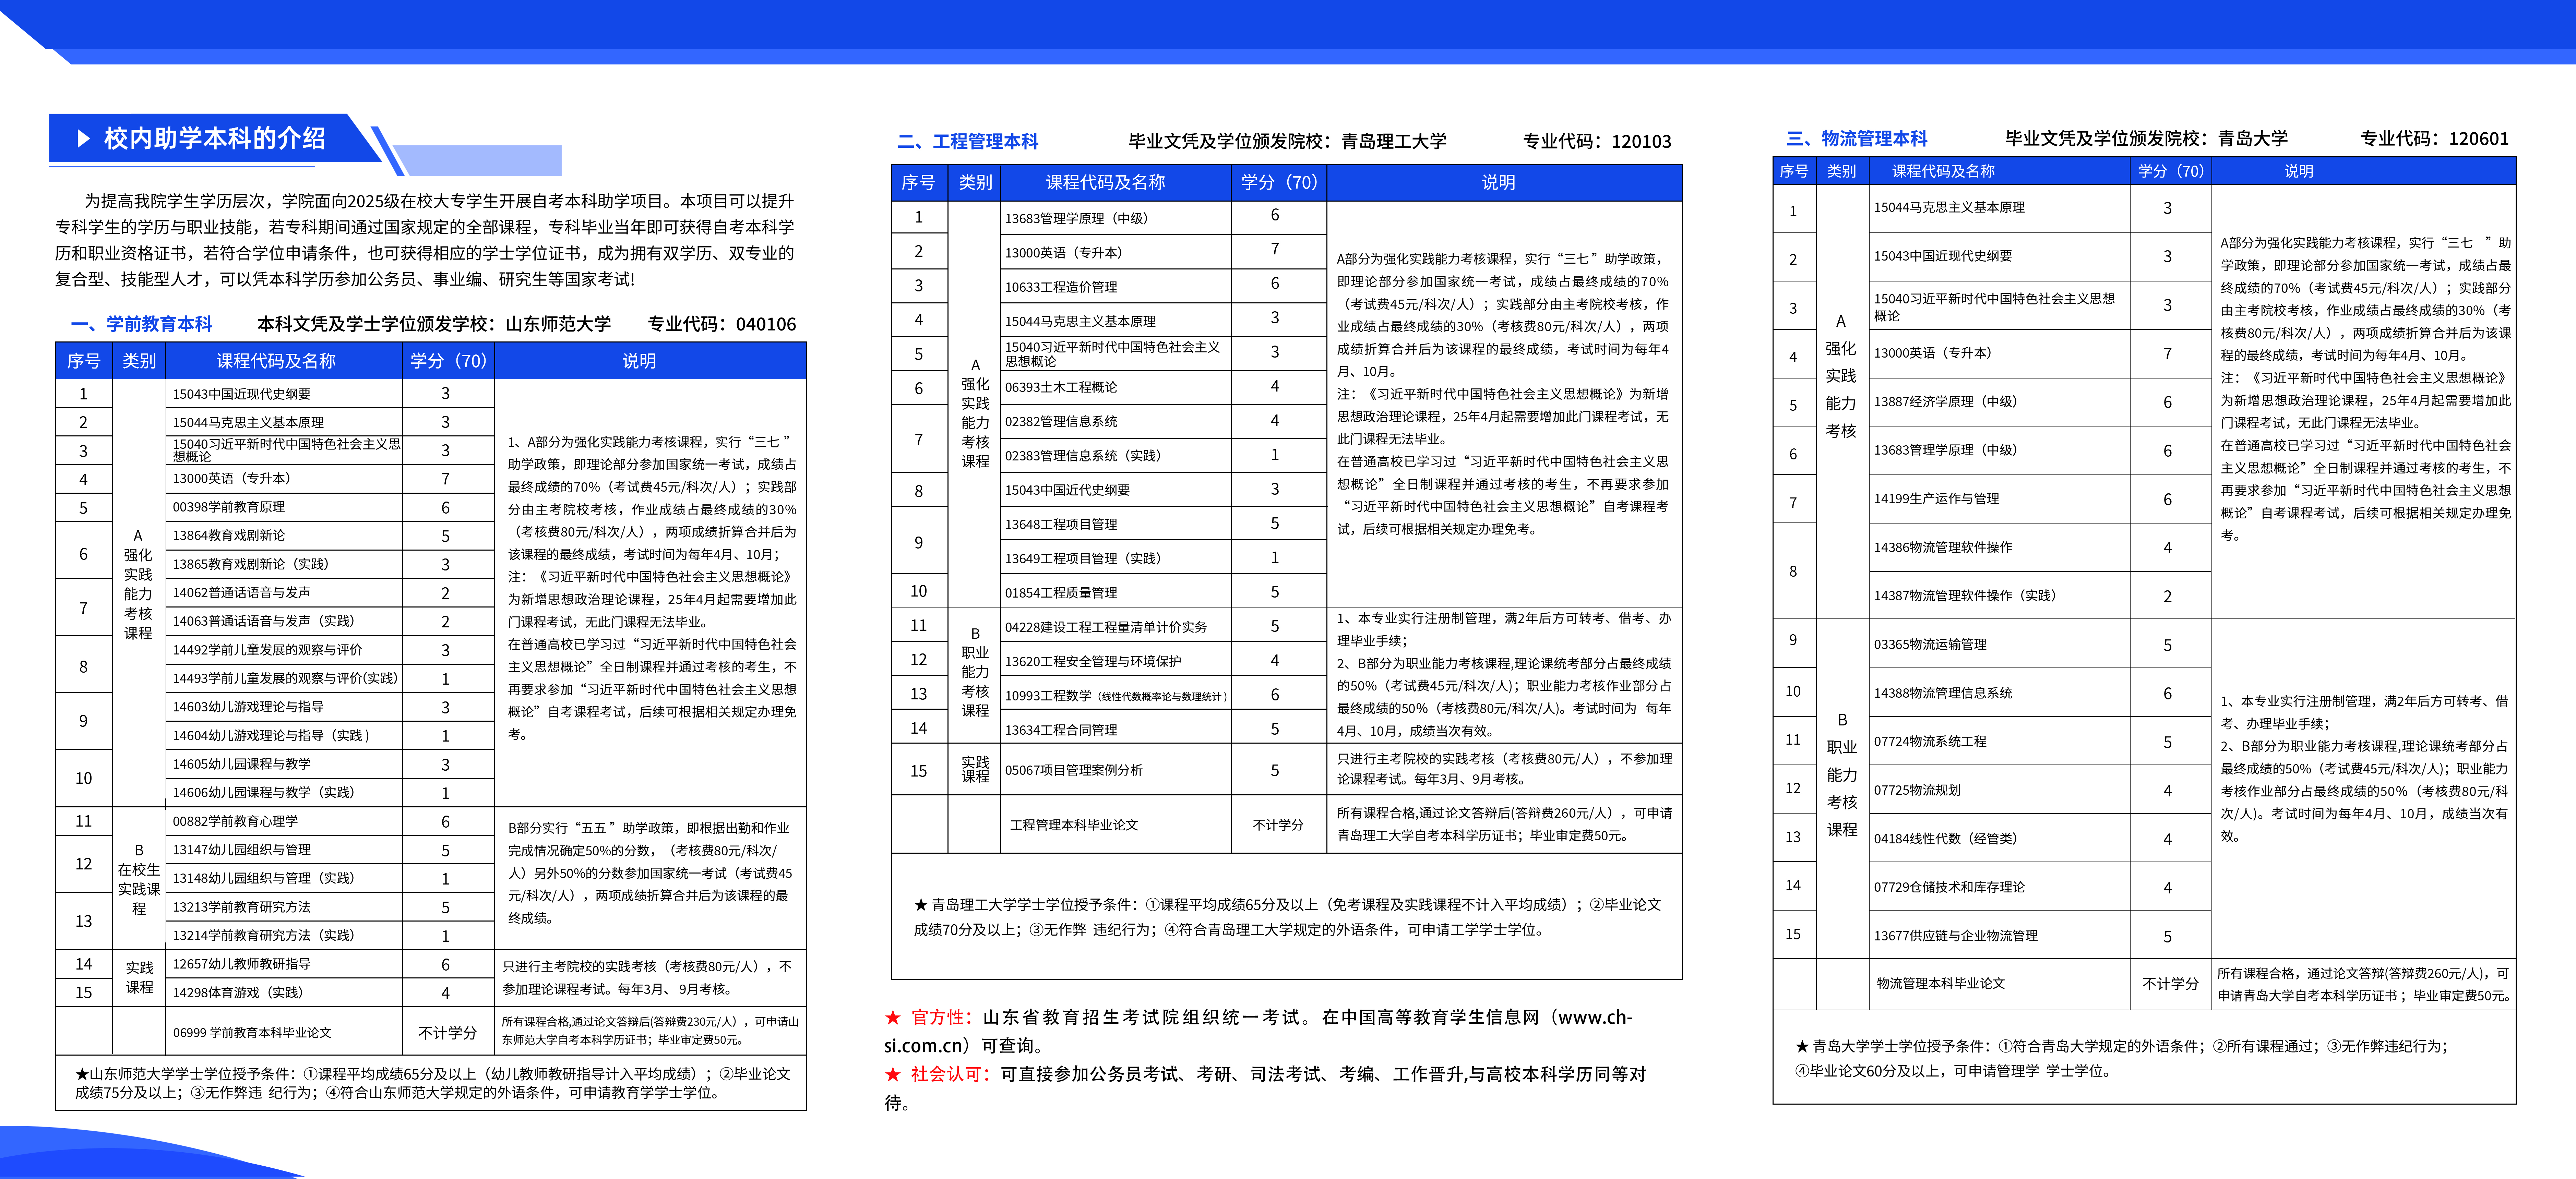Click course 14062普通话语音与发声

(242, 593)
